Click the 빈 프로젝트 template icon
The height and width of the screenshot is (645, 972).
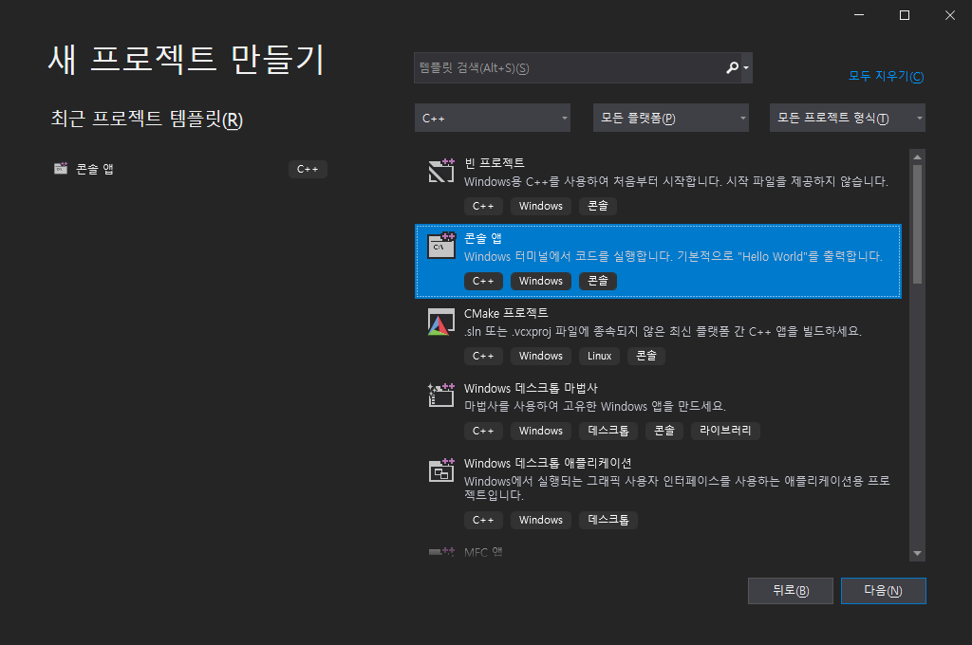pyautogui.click(x=441, y=171)
